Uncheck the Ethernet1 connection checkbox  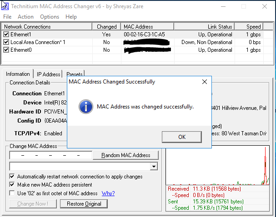tap(6, 34)
